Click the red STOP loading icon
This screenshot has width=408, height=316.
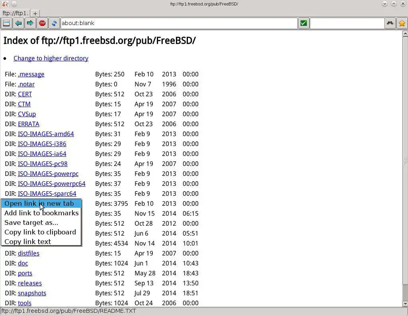(42, 23)
